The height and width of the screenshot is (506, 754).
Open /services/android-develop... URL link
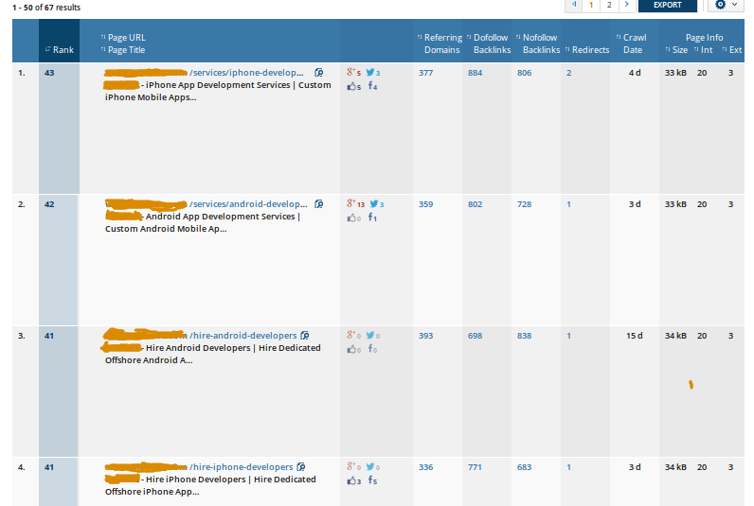248,204
